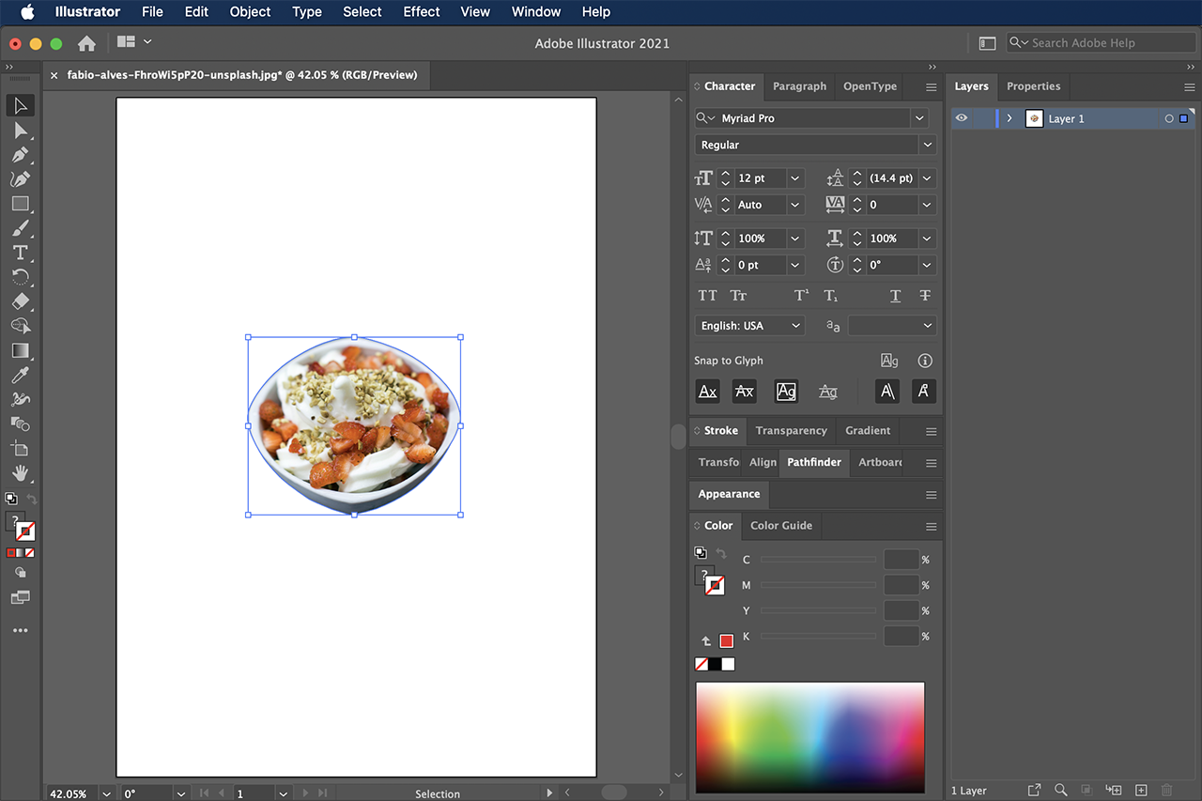
Task: Toggle Anchor Point glyph snap option
Action: [923, 392]
